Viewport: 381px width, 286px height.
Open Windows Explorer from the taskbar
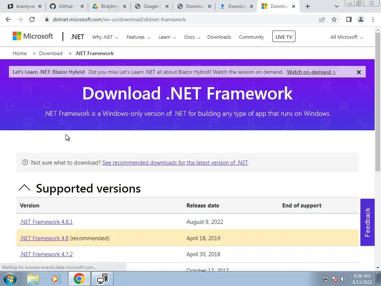click(33, 279)
